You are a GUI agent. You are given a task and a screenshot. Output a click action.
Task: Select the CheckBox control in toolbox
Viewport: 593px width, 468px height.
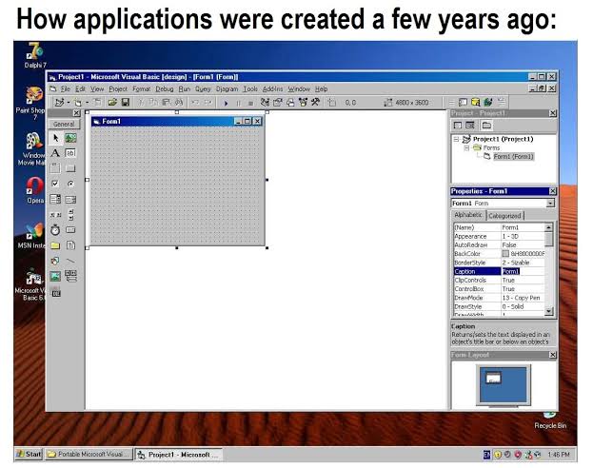pyautogui.click(x=55, y=184)
